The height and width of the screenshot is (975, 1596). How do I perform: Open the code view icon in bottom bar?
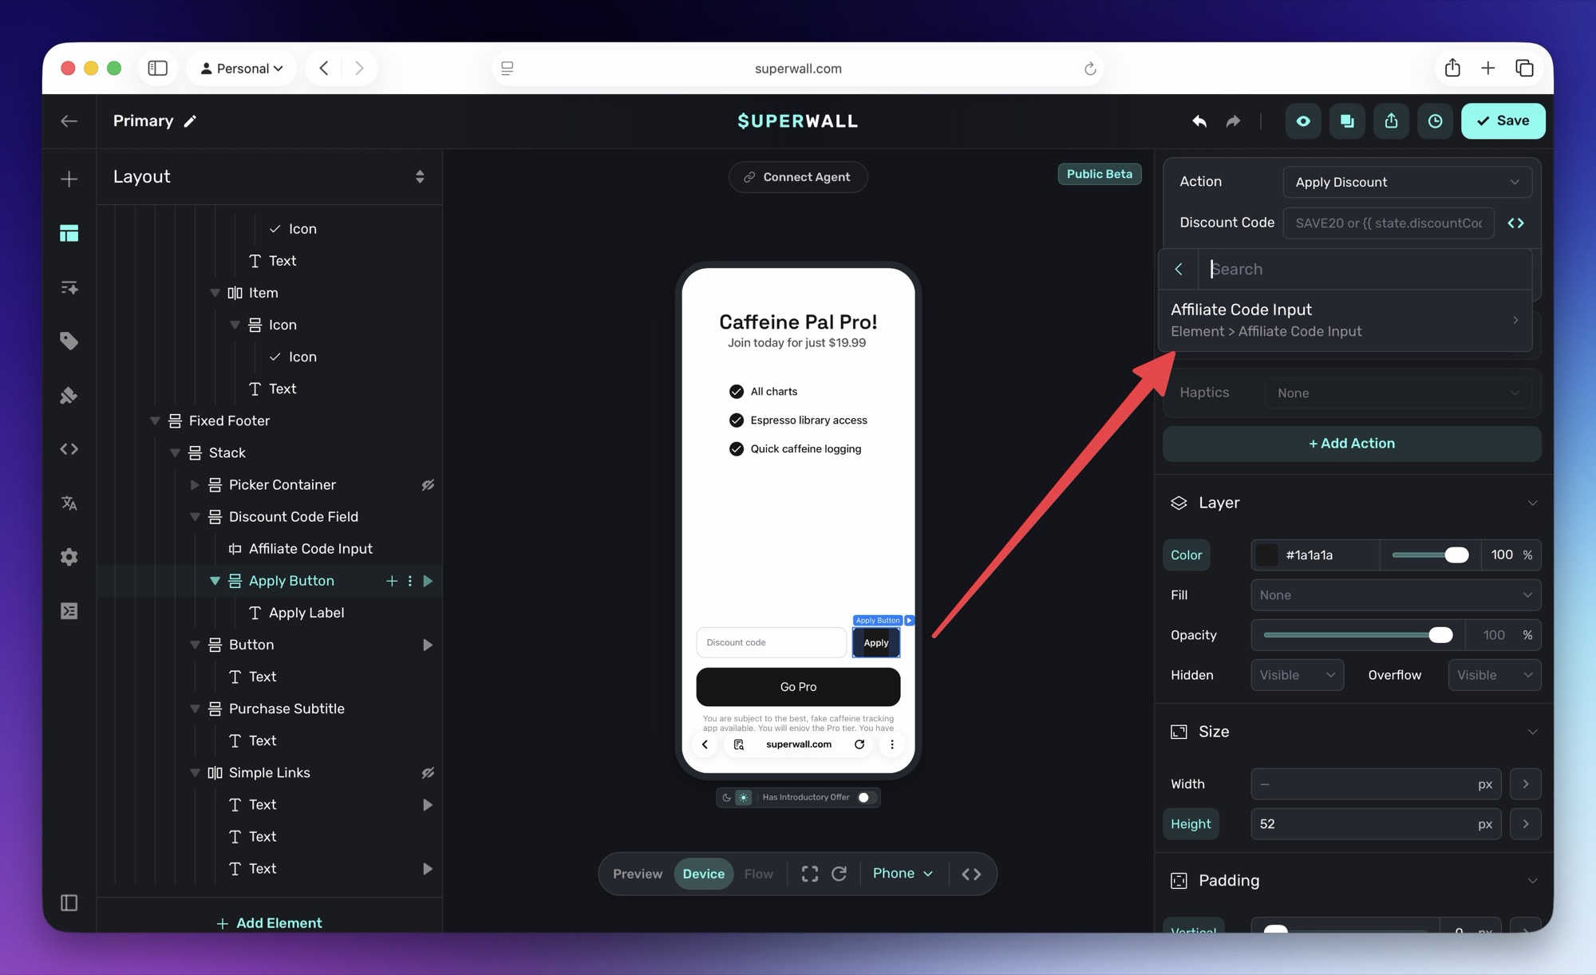point(971,874)
